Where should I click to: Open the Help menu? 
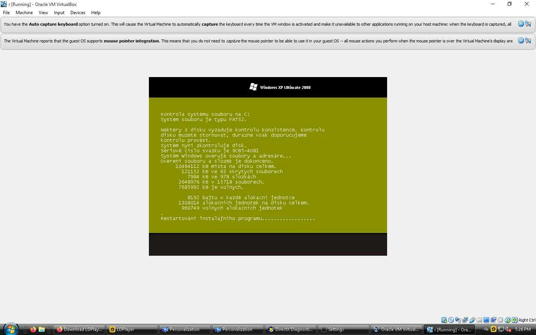[96, 13]
